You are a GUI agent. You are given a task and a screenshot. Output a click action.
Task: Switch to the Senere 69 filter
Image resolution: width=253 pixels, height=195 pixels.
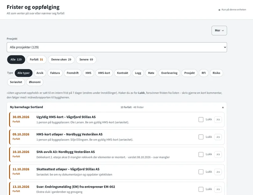click(86, 59)
